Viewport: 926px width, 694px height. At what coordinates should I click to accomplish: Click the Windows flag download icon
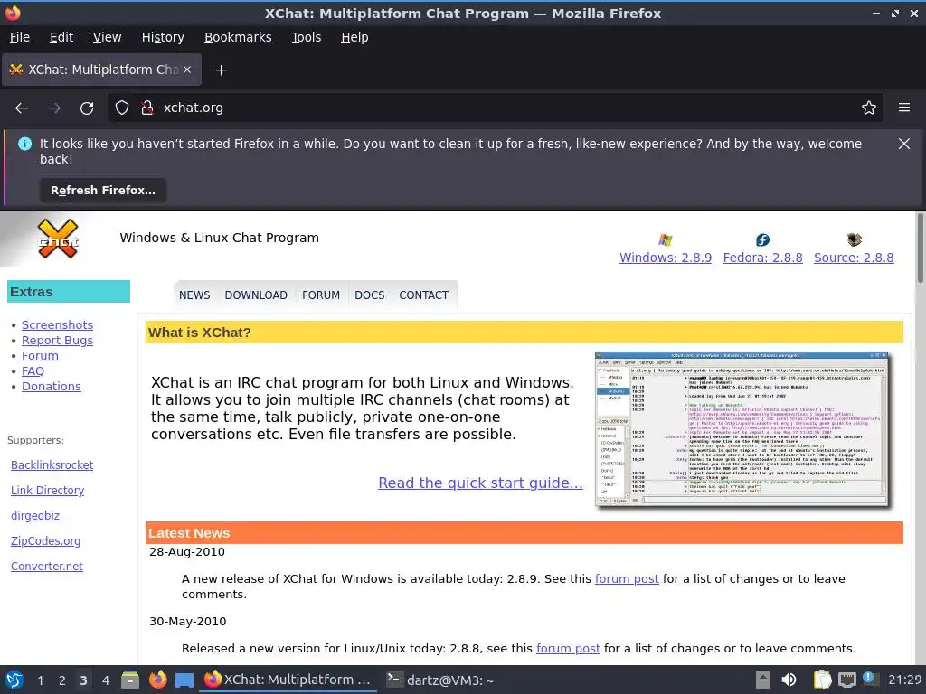[x=666, y=239]
